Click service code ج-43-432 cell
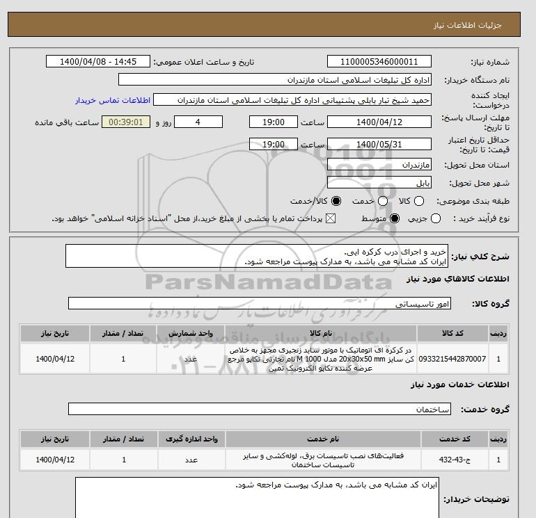This screenshot has width=536, height=518. click(x=455, y=460)
